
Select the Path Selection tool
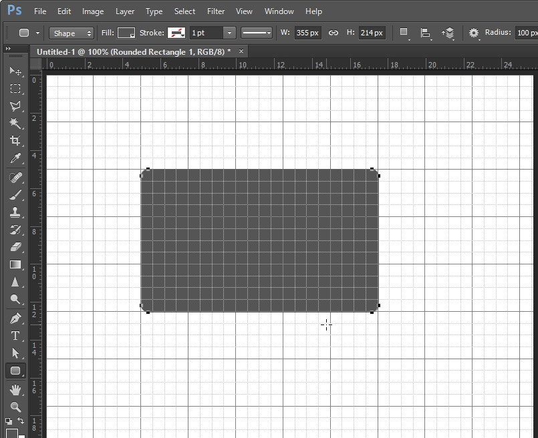[x=15, y=353]
